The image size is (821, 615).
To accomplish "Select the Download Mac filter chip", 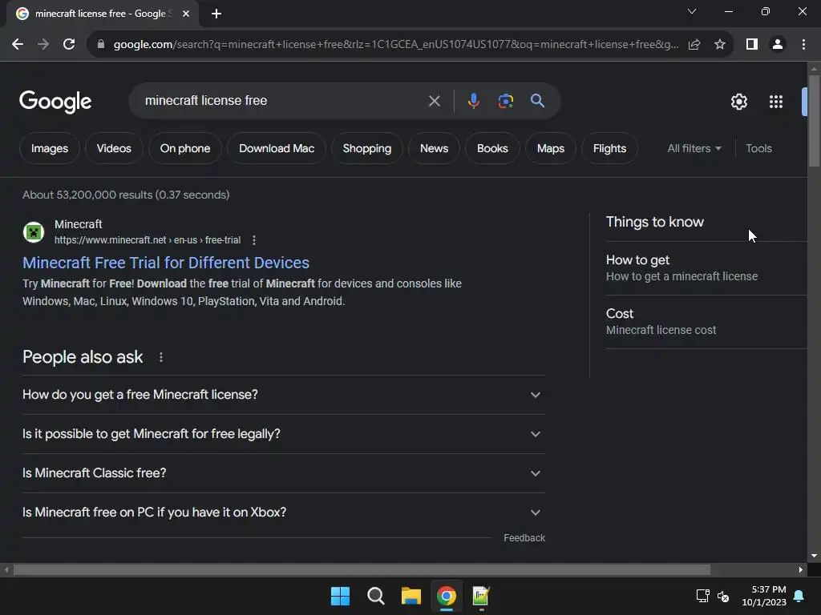I will [x=277, y=148].
